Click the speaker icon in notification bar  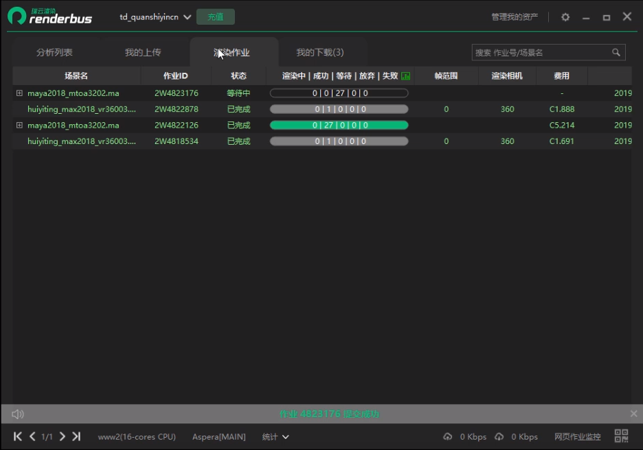pos(18,414)
